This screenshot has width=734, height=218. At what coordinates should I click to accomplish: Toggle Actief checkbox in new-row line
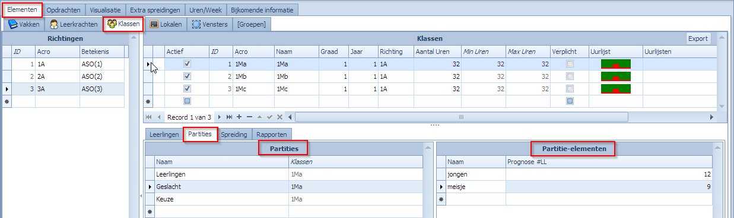coord(187,101)
